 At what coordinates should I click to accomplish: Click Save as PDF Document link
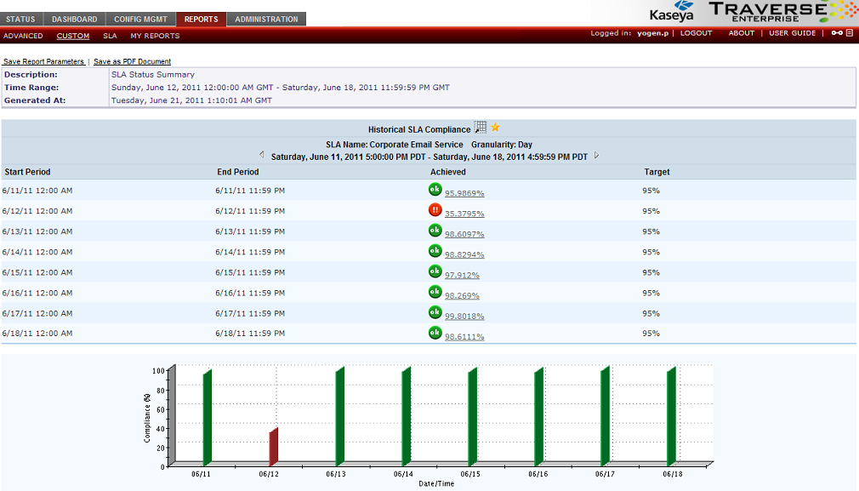click(132, 61)
